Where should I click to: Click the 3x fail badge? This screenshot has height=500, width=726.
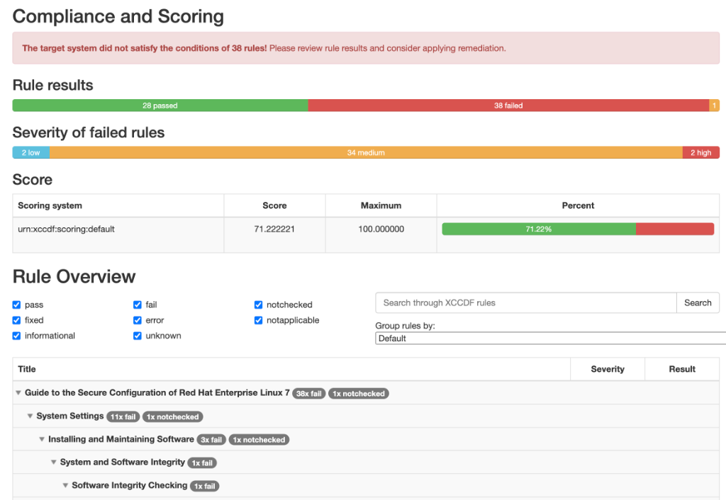(211, 440)
